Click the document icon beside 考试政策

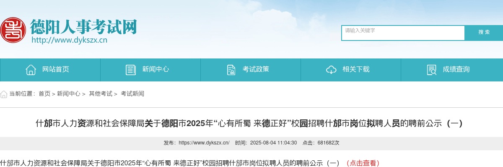tap(231, 70)
